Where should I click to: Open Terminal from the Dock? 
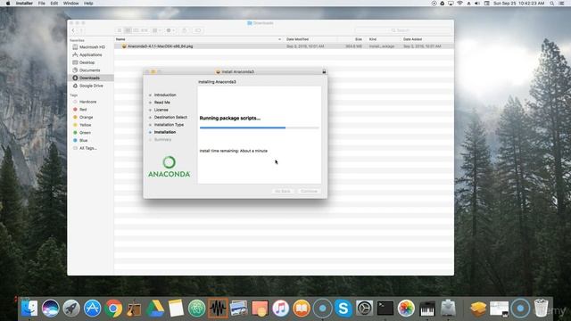click(385, 309)
